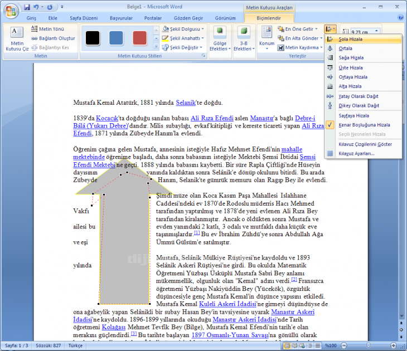Choose Ortala center horizontally option
Image resolution: width=407 pixels, height=351 pixels.
point(364,48)
